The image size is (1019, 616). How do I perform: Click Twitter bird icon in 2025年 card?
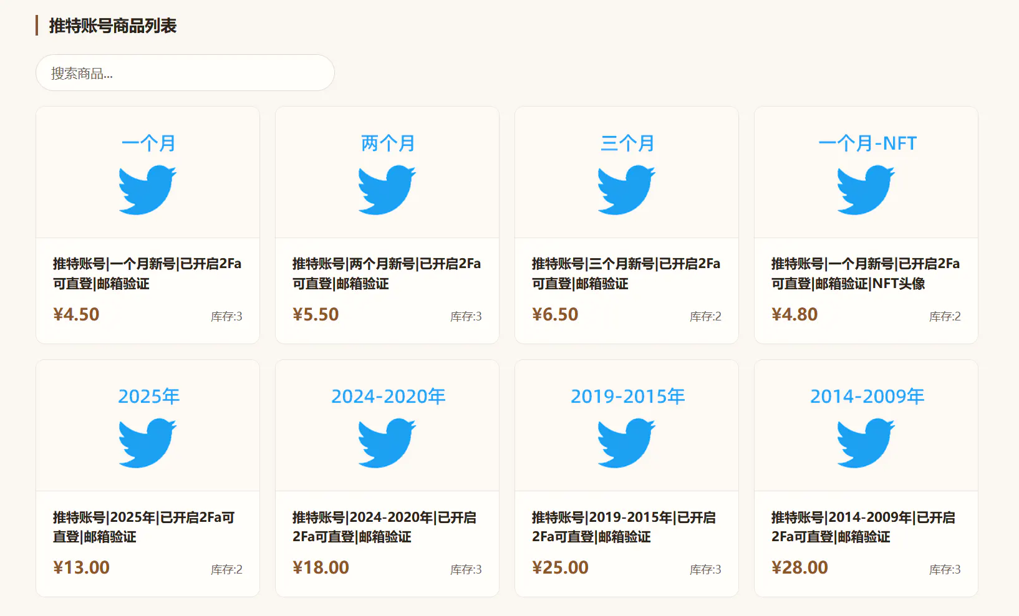[148, 443]
